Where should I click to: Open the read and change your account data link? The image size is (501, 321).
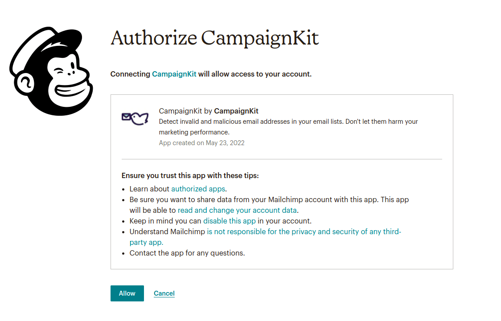click(x=237, y=210)
